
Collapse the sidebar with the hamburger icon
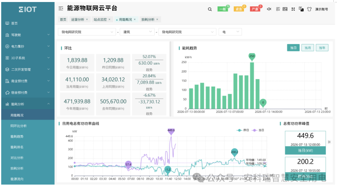(61, 8)
